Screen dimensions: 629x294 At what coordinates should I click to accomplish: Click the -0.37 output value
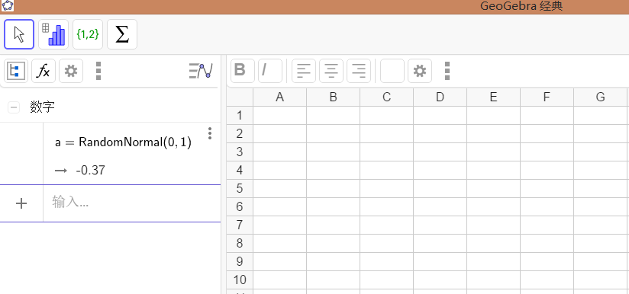(91, 171)
